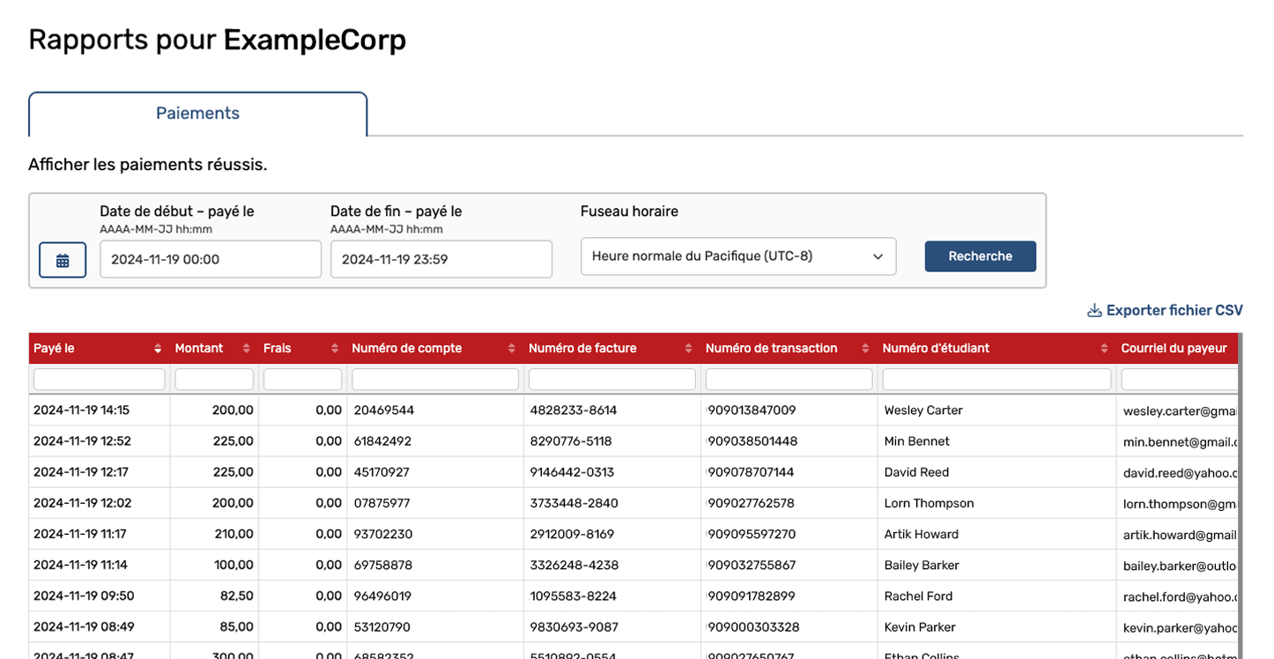Sort by Frais column arrows
The height and width of the screenshot is (659, 1274).
click(x=335, y=349)
